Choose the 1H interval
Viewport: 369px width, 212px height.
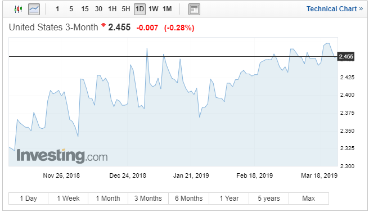tap(112, 9)
